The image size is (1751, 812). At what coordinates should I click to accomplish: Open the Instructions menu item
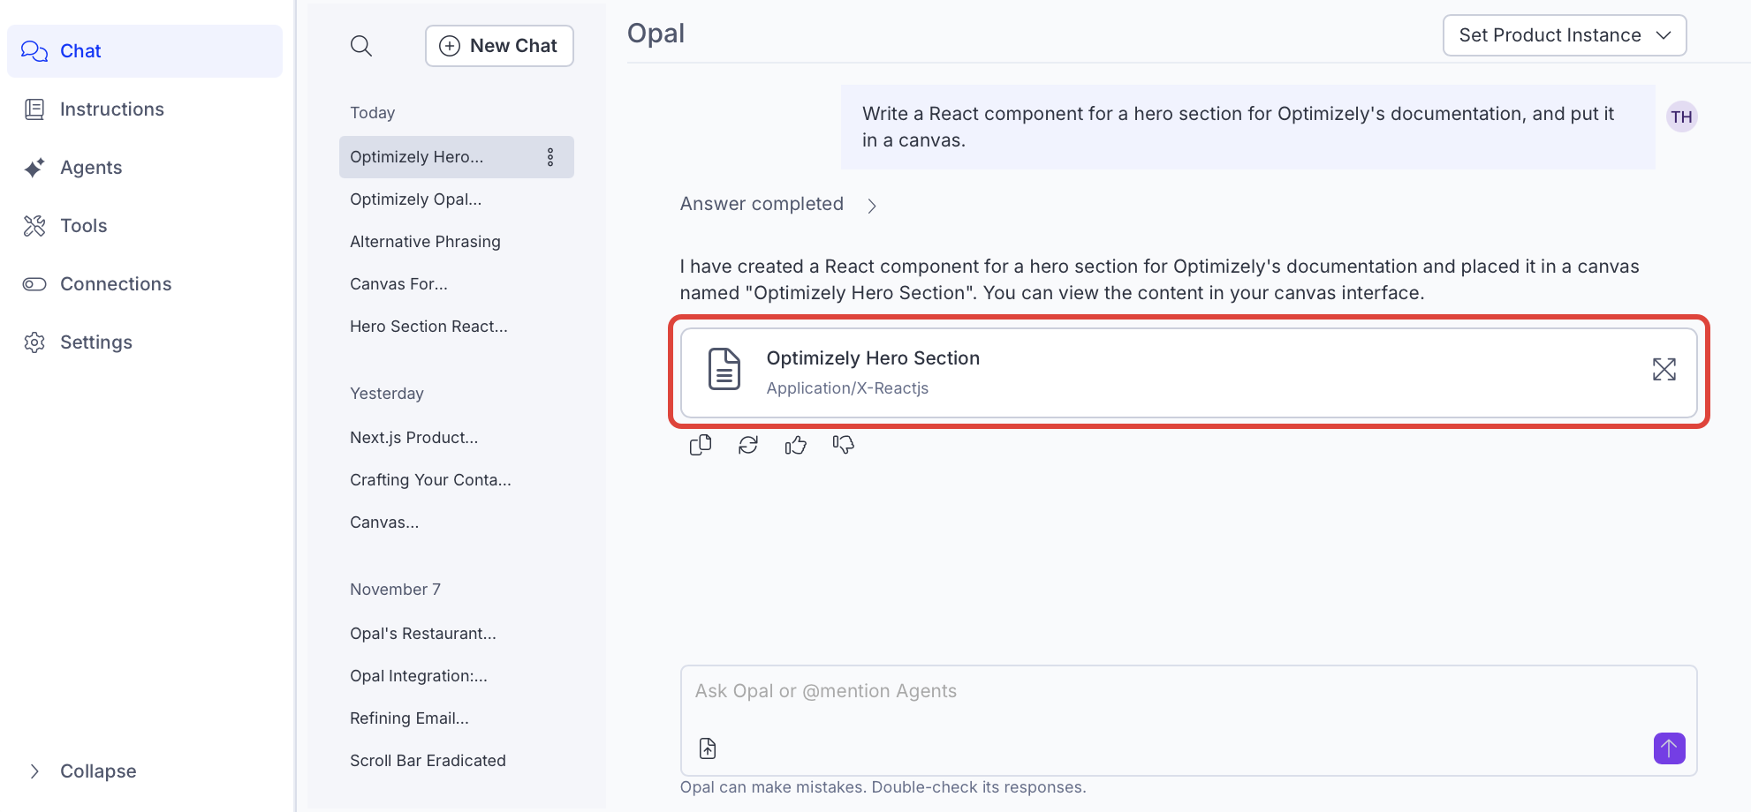coord(111,109)
